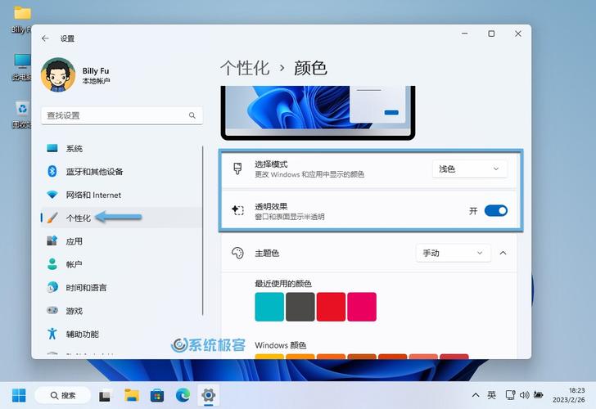Click the network Wi-Fi icon in sidebar
This screenshot has width=596, height=409.
(52, 195)
